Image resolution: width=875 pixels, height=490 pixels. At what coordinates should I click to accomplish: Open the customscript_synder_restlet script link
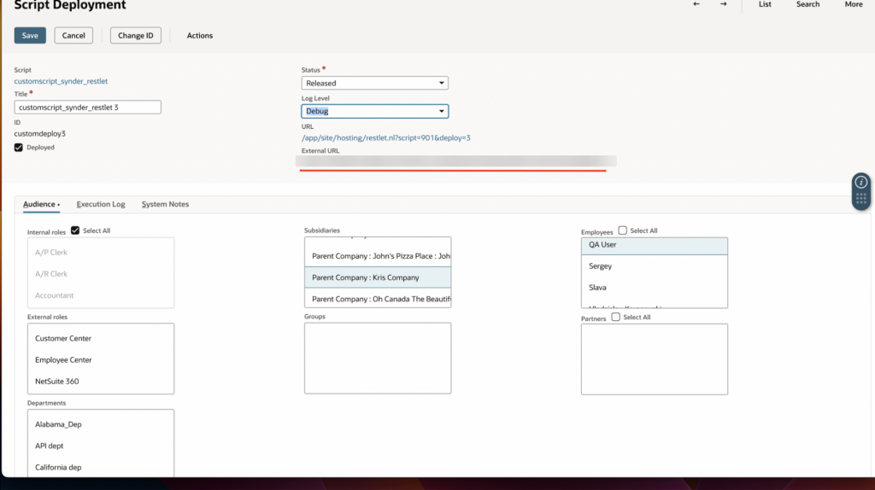[x=61, y=81]
